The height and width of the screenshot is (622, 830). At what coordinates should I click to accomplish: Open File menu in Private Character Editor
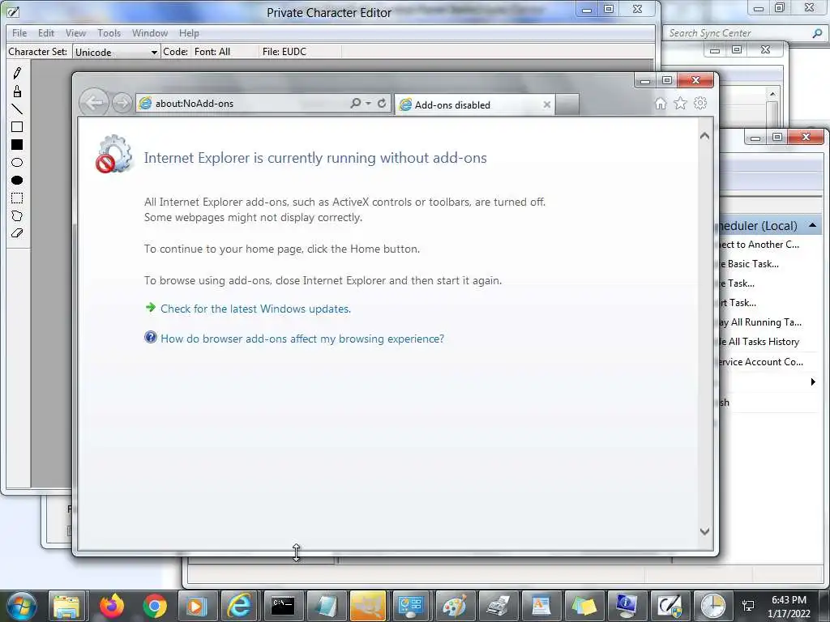(19, 32)
